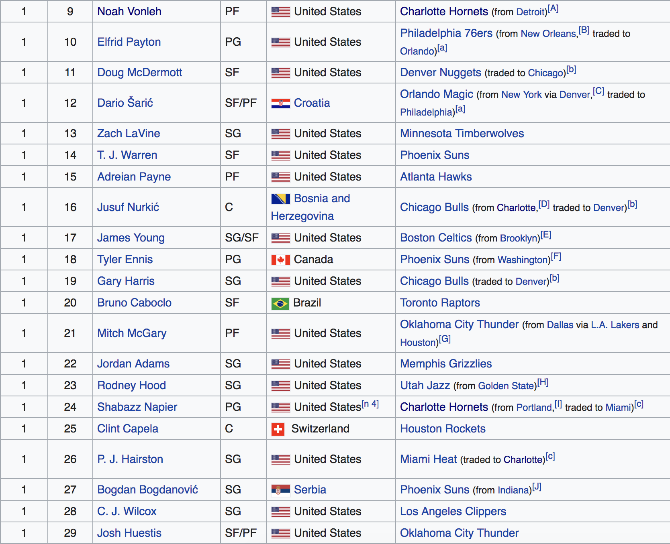This screenshot has width=670, height=544.
Task: Click the US flag in Josh Huestis row
Action: [280, 534]
